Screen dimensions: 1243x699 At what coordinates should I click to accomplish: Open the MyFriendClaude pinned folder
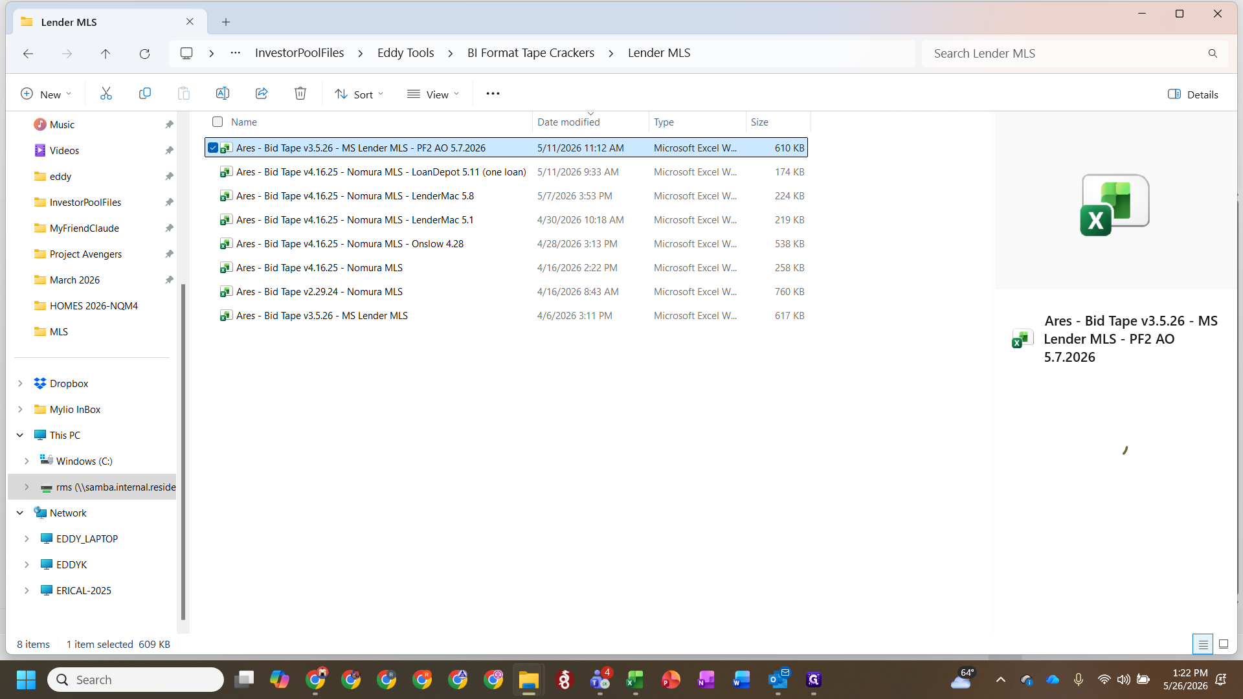coord(84,228)
